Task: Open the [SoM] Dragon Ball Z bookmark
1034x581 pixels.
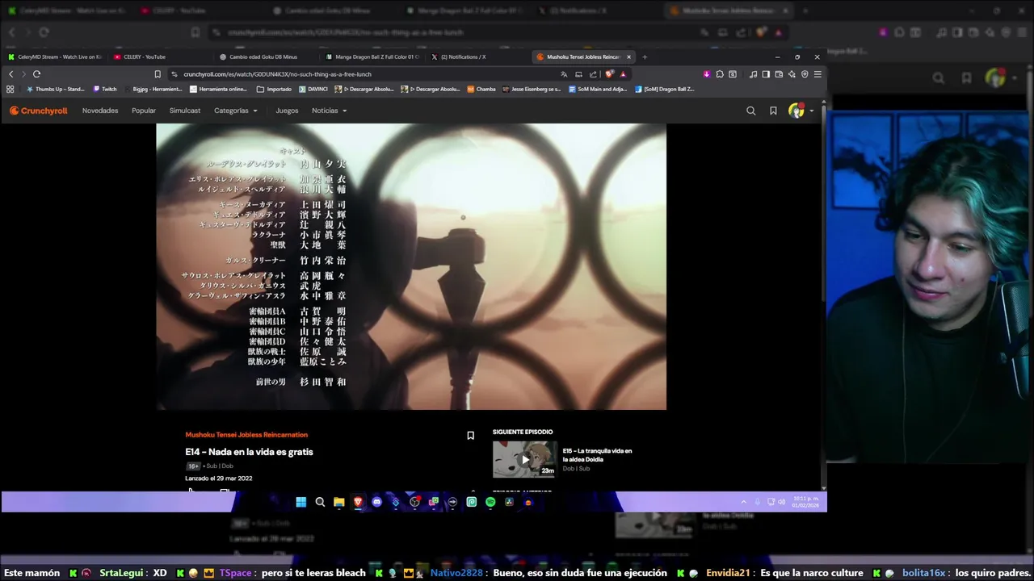Action: coord(665,89)
